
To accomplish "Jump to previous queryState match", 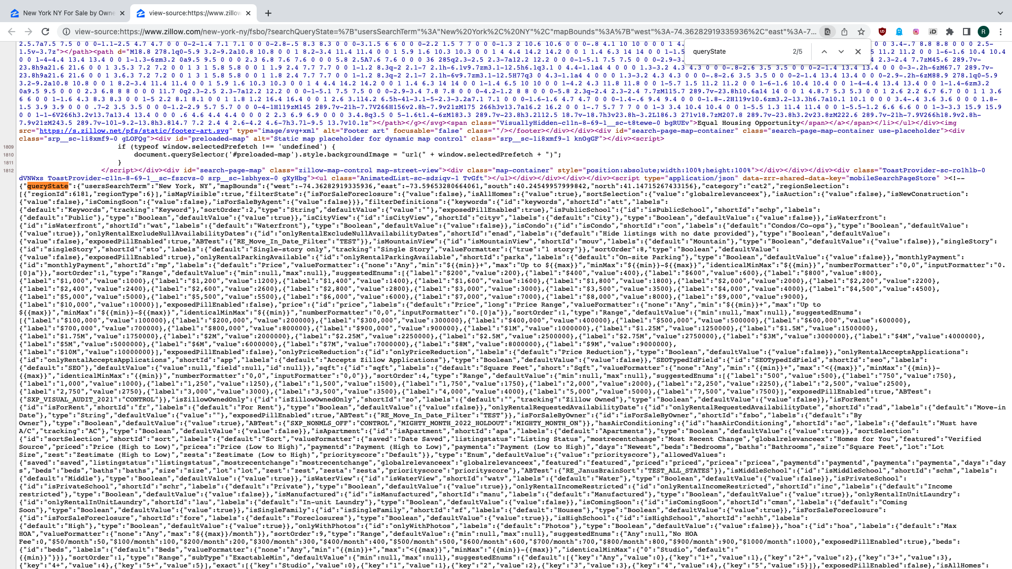I will click(824, 52).
